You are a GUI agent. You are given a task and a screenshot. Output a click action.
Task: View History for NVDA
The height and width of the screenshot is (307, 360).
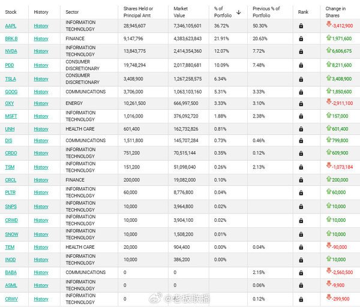[41, 51]
